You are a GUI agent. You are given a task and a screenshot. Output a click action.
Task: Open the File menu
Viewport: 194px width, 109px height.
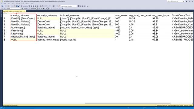pyautogui.click(x=2, y=4)
